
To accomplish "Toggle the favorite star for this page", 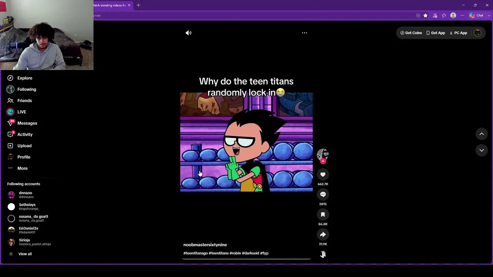I will [x=426, y=15].
